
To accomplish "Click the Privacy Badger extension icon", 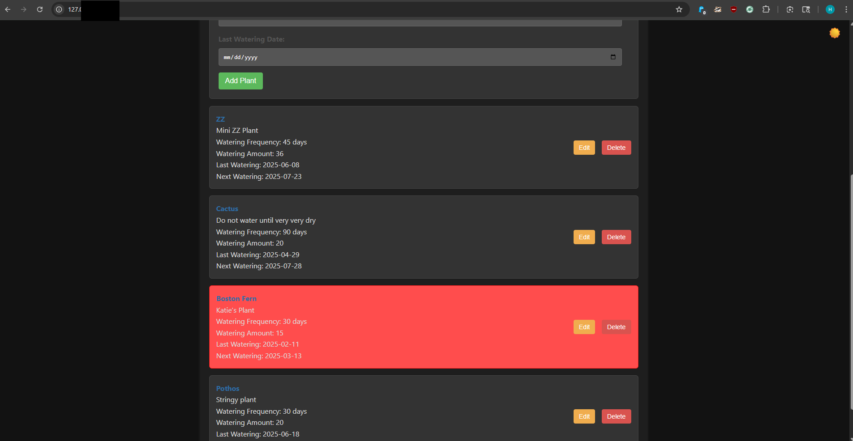I will (718, 9).
